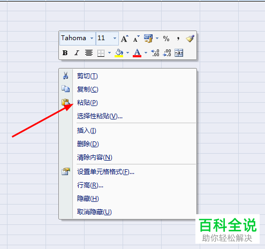This screenshot has width=265, height=249.
Task: Apply comma style formatting
Action: pyautogui.click(x=178, y=39)
